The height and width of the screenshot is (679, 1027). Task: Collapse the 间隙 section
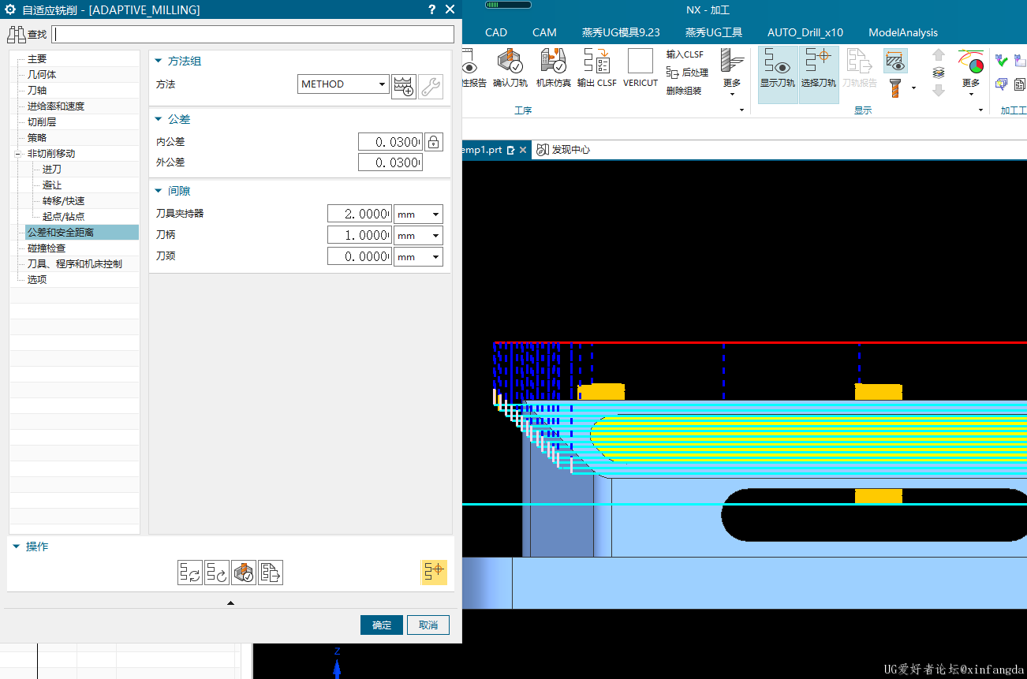coord(159,191)
